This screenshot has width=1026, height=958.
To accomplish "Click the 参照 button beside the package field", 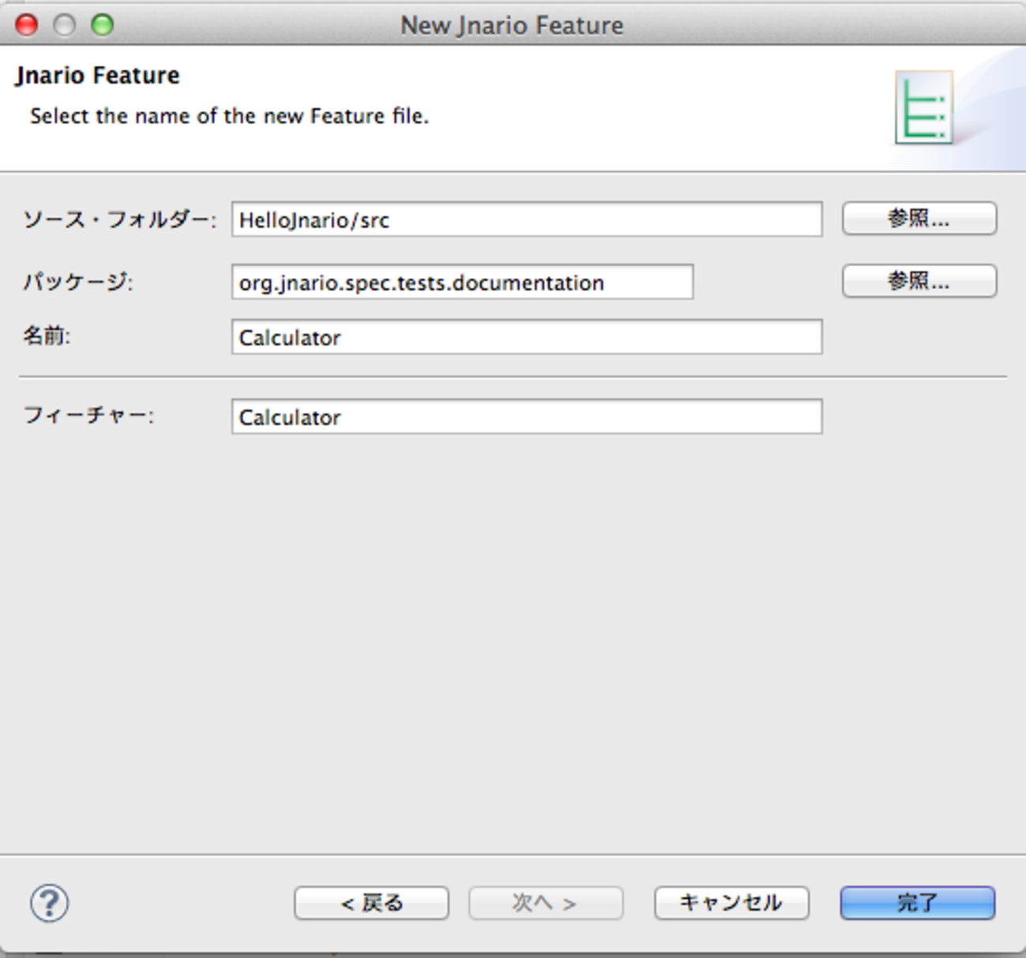I will (x=919, y=281).
